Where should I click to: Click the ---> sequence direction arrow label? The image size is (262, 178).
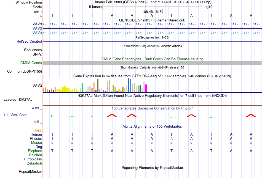point(39,16)
